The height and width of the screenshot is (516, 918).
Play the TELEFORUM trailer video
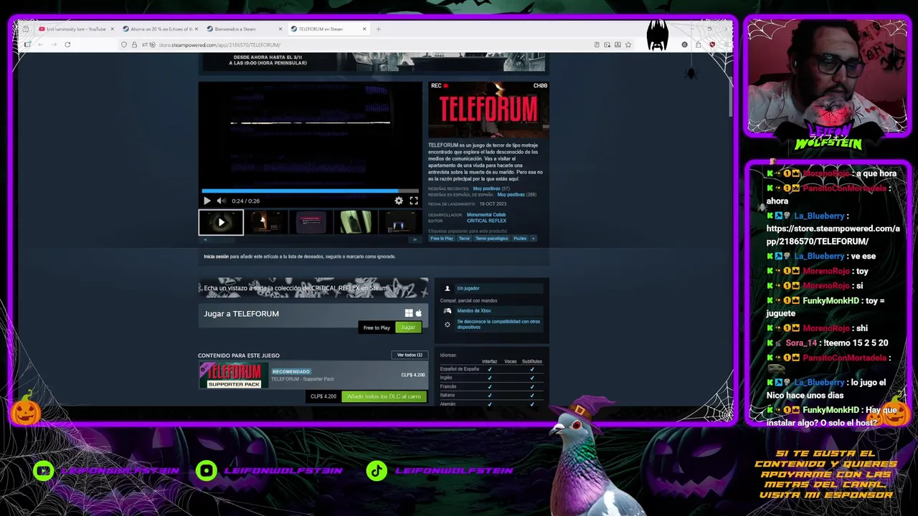point(207,201)
